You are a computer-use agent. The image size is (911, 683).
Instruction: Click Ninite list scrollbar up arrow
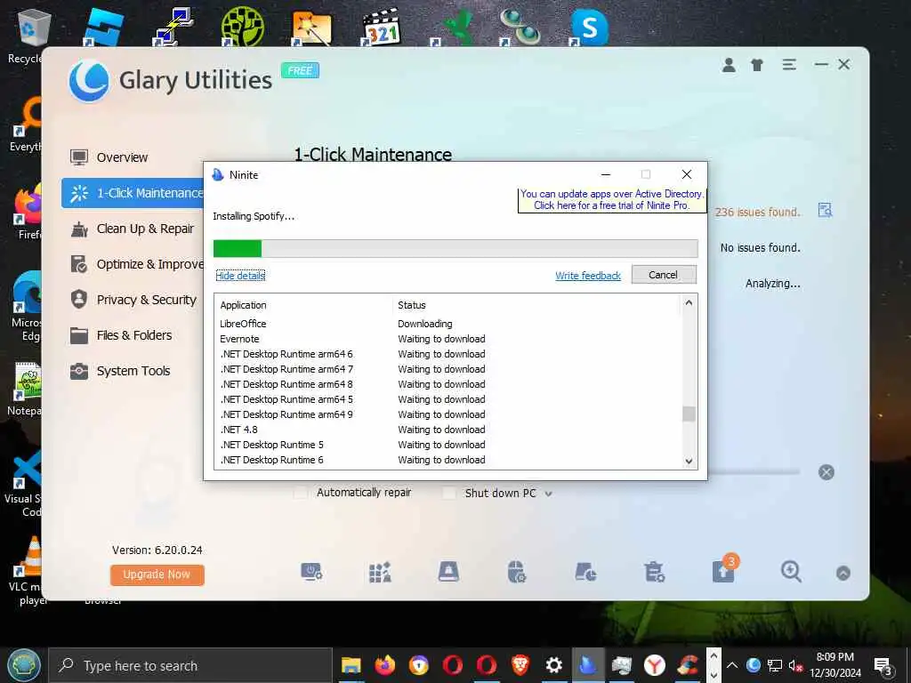tap(689, 302)
